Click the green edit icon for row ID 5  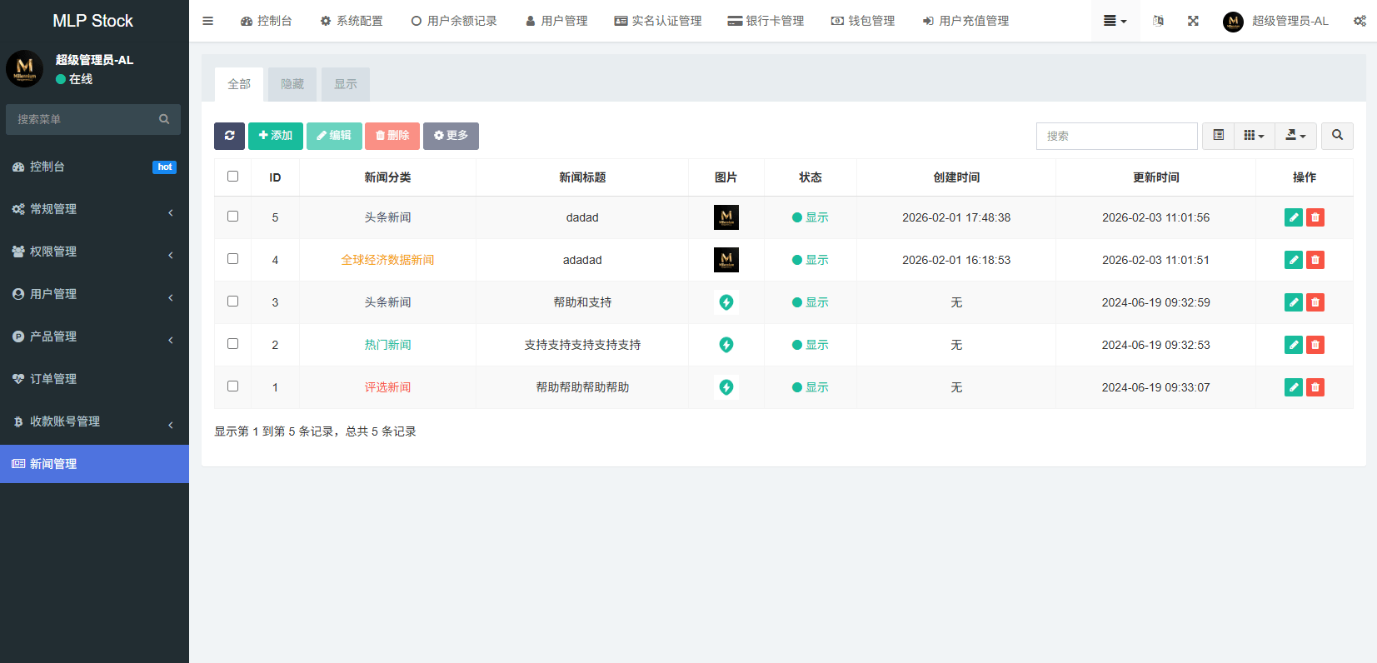point(1293,217)
